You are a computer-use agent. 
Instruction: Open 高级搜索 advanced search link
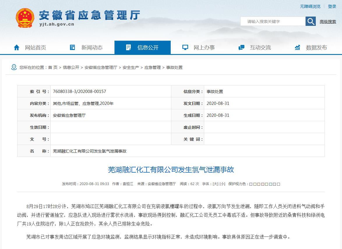coord(328,22)
